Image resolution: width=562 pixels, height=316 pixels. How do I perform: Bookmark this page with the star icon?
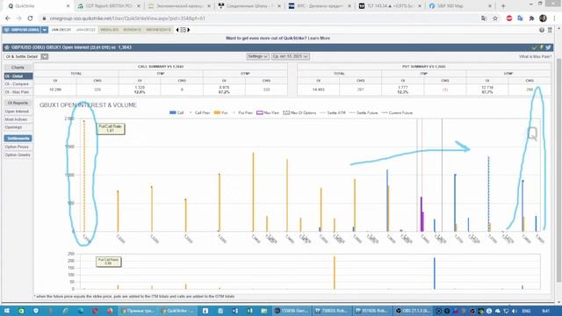[495, 18]
